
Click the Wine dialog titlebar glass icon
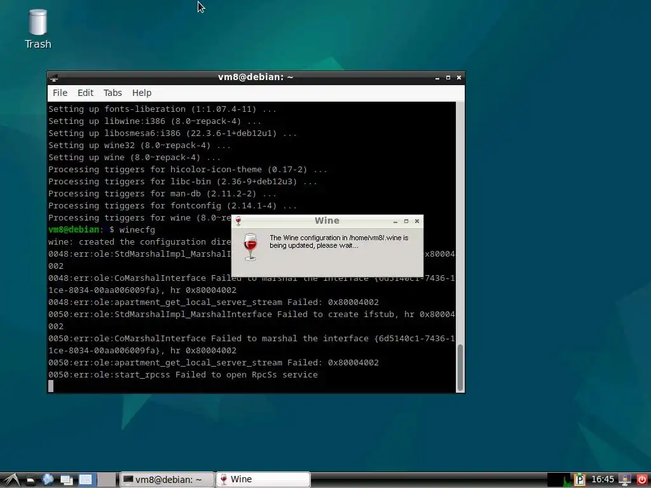pyautogui.click(x=238, y=221)
